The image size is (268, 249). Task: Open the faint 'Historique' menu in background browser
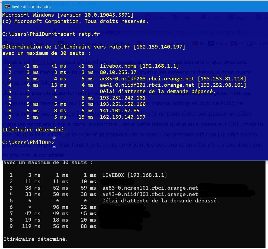click(28, 3)
